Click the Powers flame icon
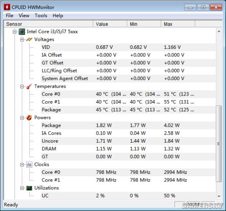 [x=29, y=118]
